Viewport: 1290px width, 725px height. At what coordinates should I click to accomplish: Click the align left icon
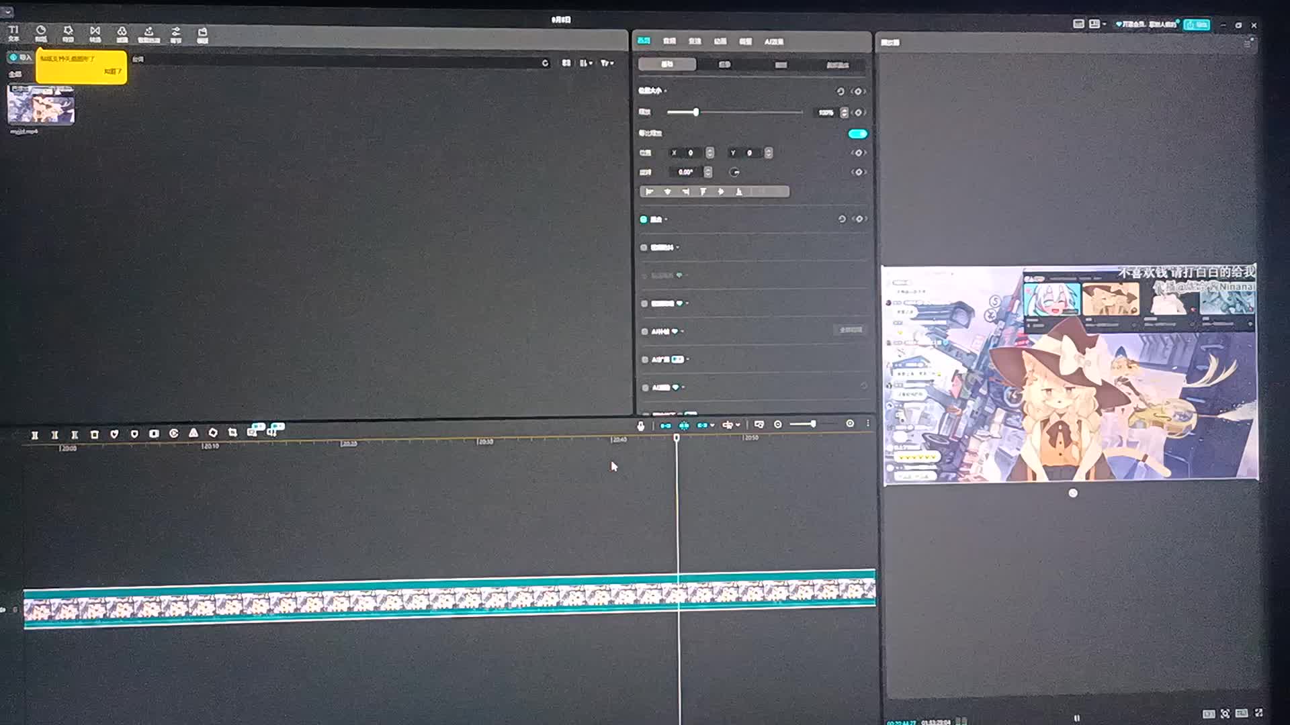pos(650,192)
